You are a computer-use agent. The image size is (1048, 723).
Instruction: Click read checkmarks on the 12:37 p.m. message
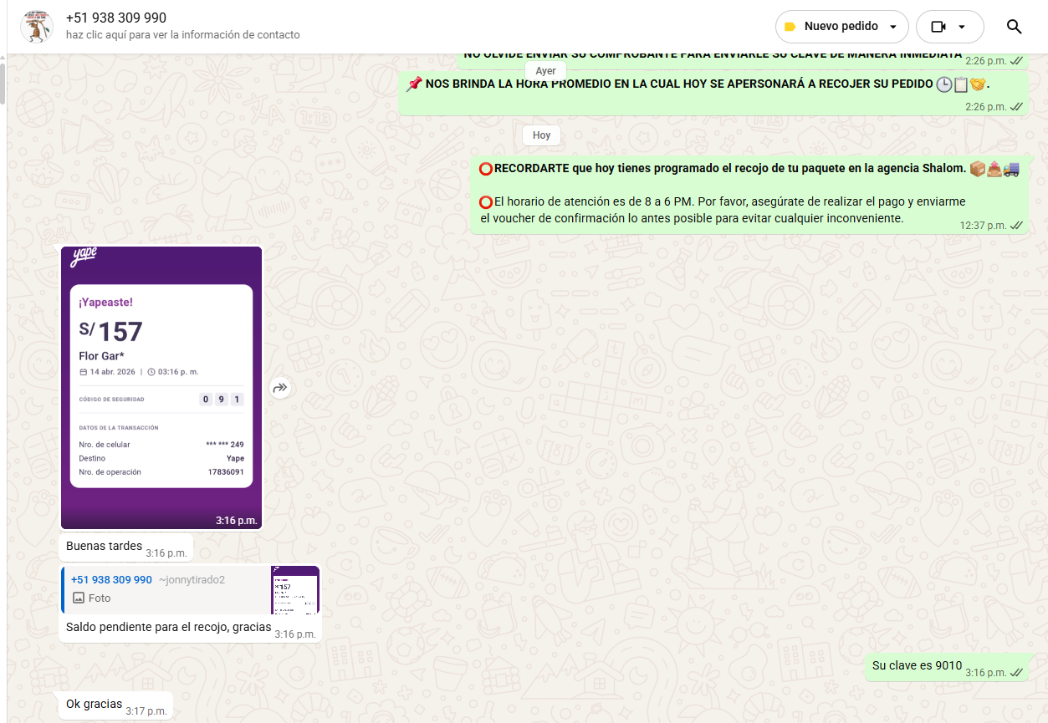click(x=1016, y=226)
